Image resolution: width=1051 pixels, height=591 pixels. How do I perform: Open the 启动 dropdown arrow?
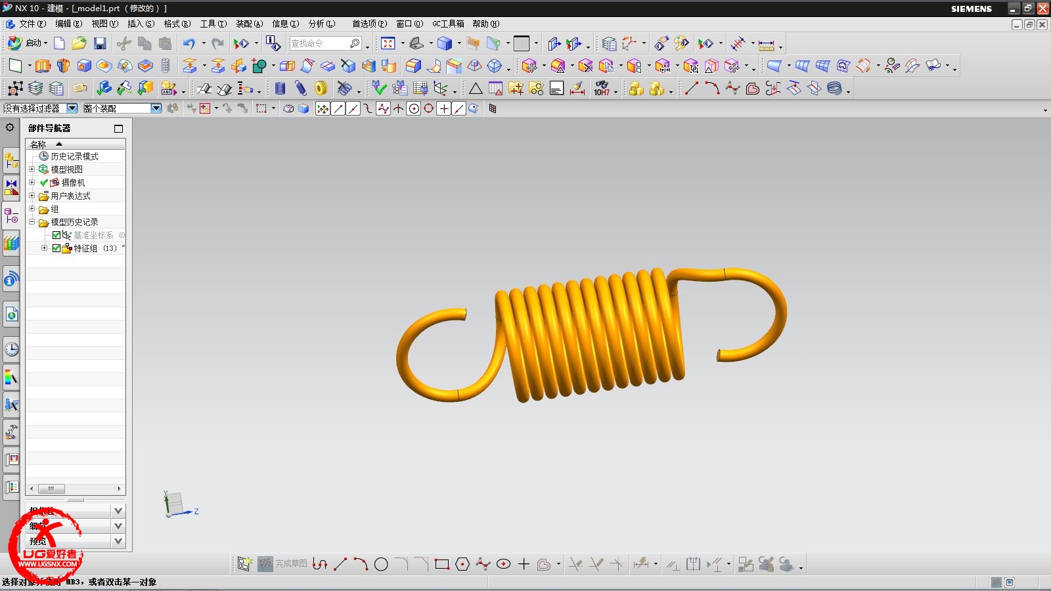pos(45,43)
